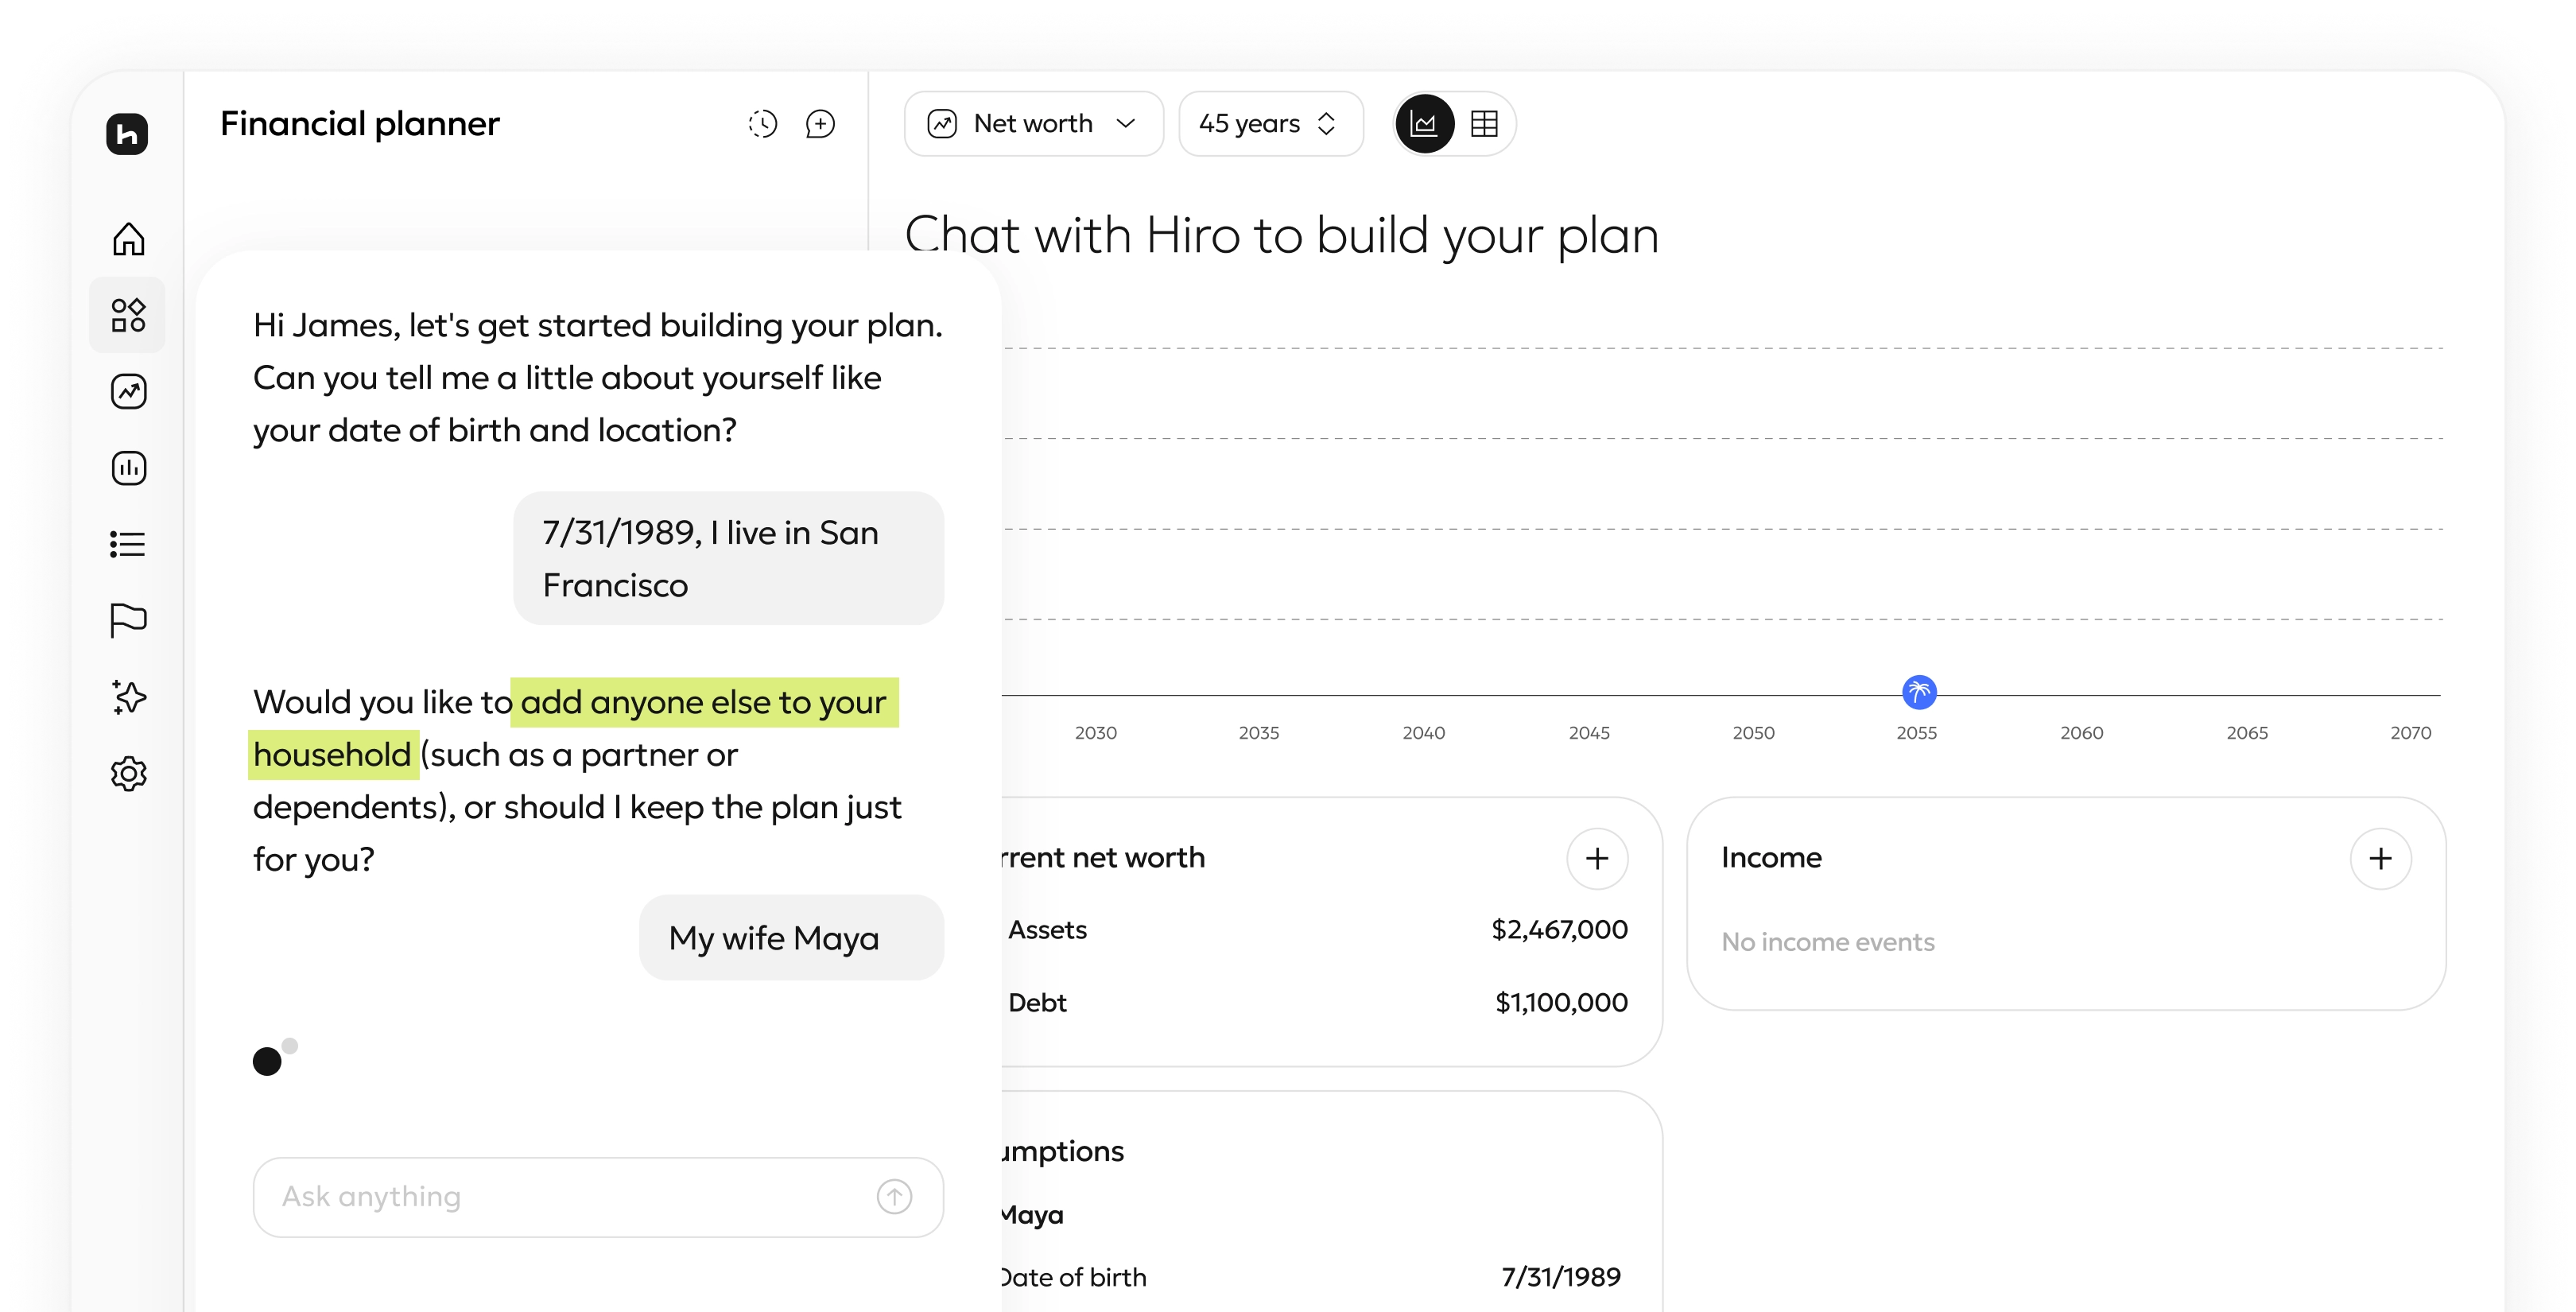2576x1312 pixels.
Task: Adjust the 45 years timeframe stepper
Action: (x=1326, y=123)
